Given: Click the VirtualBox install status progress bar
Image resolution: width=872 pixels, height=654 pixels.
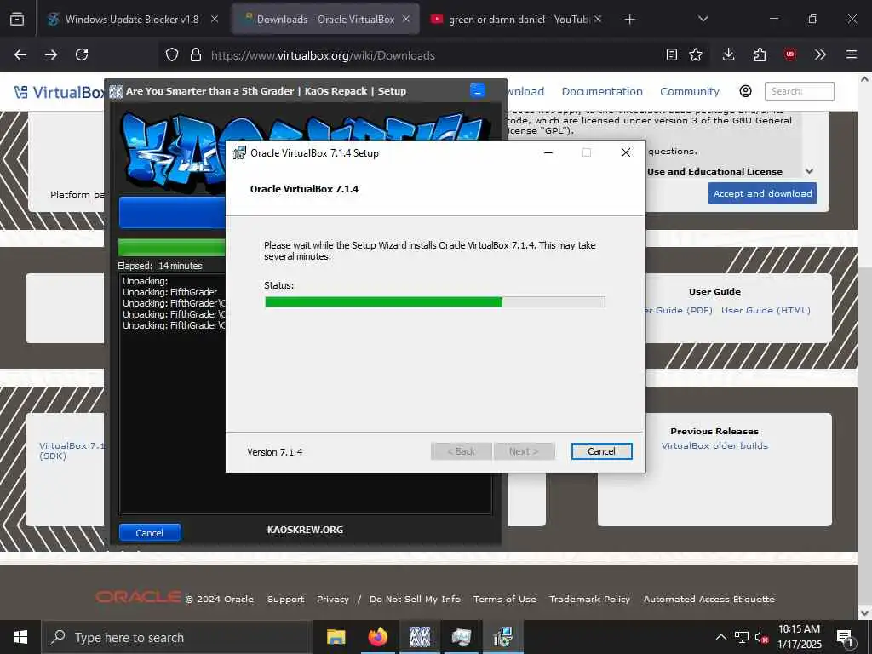Looking at the screenshot, I should point(435,302).
